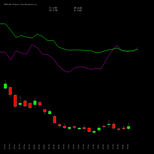Click the '01 Dec' date axis label
This screenshot has height=154, width=154.
click(34, 147)
